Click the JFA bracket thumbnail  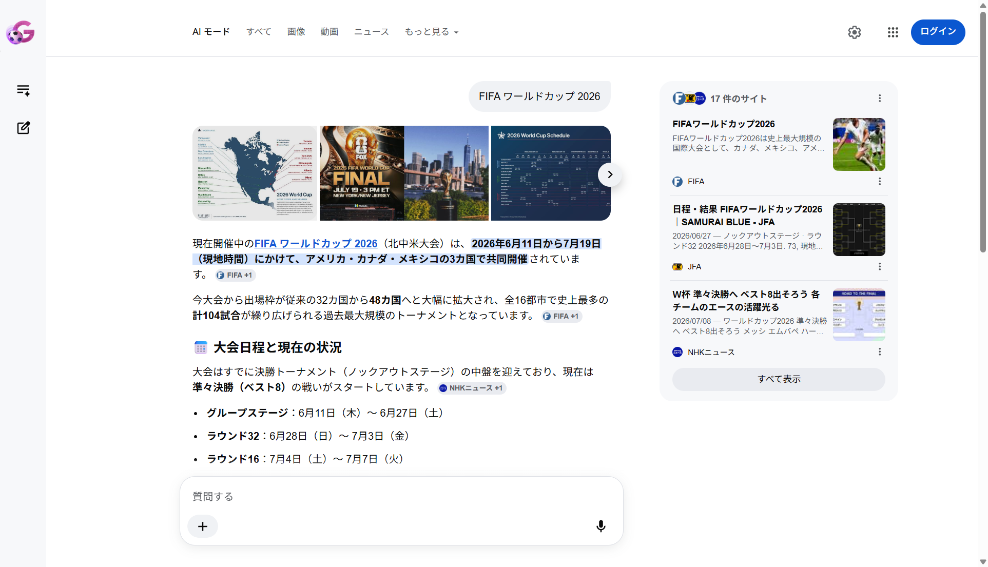point(859,230)
